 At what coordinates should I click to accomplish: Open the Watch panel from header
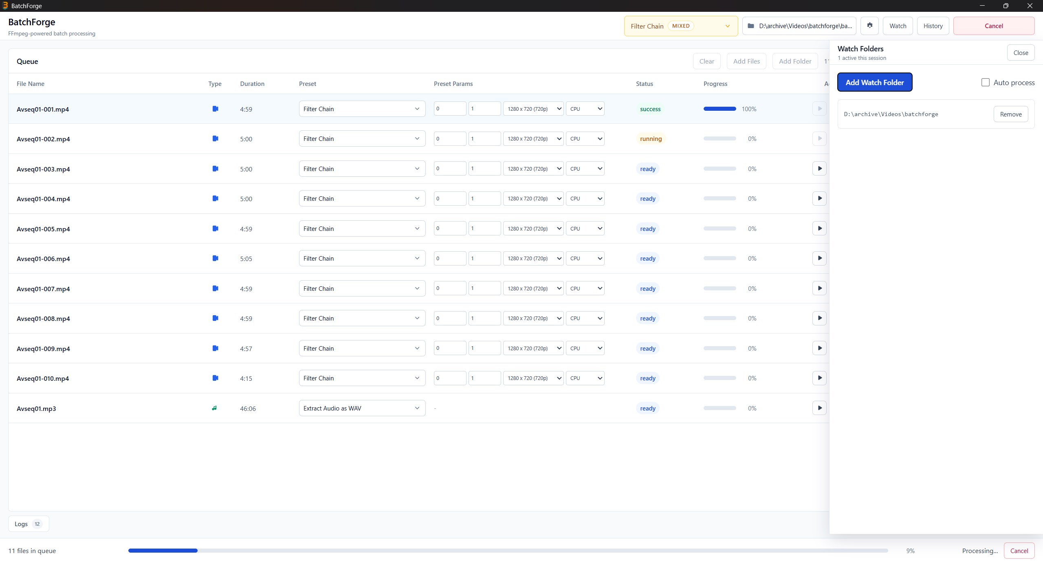pyautogui.click(x=898, y=26)
